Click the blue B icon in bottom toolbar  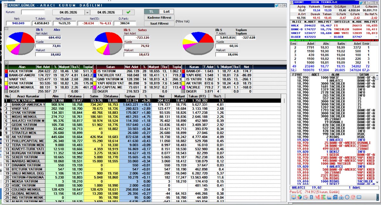pos(311,197)
